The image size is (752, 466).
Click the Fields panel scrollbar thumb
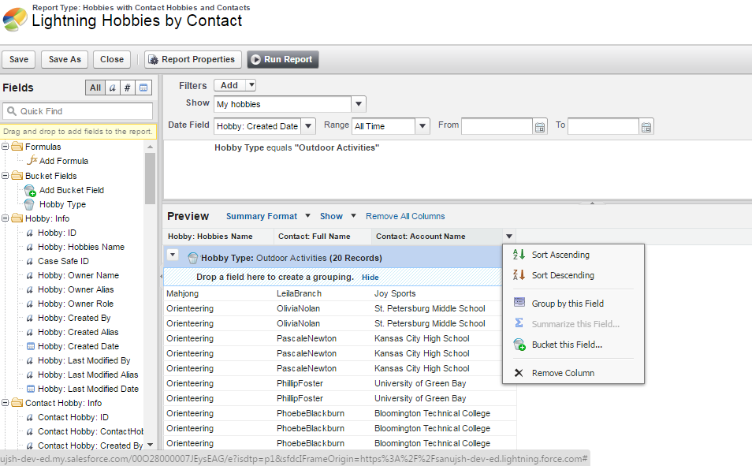[x=150, y=178]
